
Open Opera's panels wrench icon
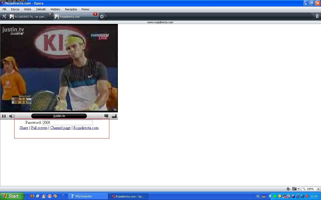coord(4,16)
